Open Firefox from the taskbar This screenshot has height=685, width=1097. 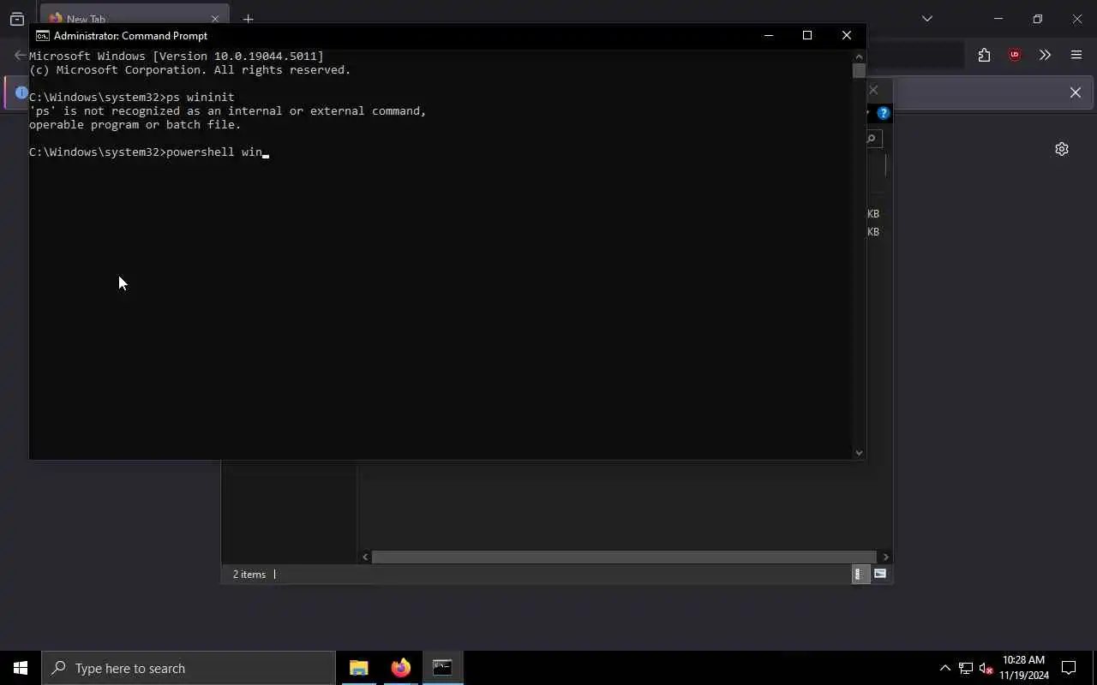[x=401, y=668]
